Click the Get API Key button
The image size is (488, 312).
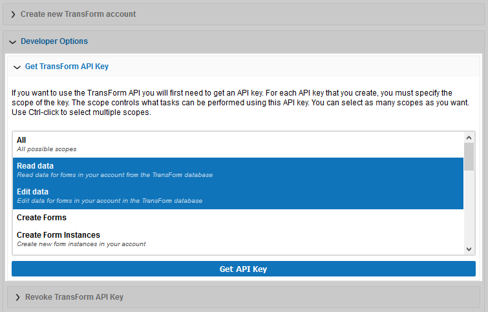[244, 269]
